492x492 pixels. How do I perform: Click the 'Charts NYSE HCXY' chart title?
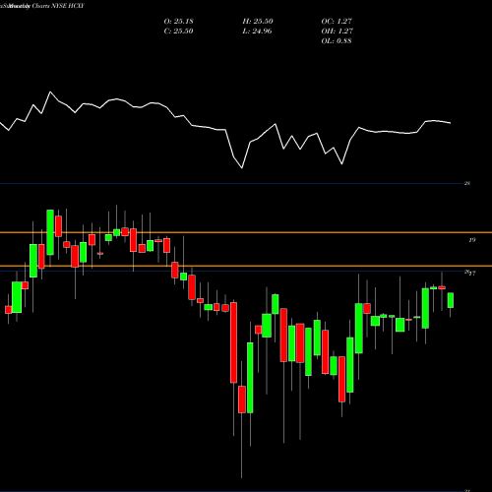(x=58, y=6)
